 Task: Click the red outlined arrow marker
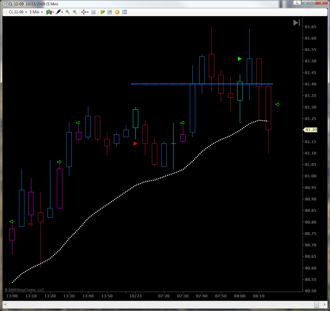point(31,224)
